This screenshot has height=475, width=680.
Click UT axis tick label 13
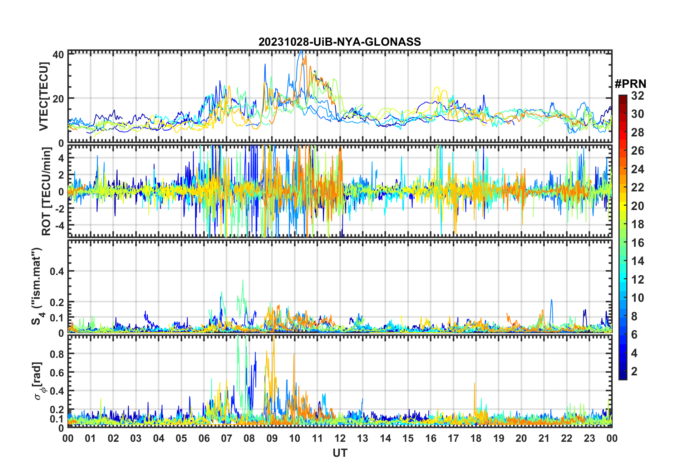(363, 438)
